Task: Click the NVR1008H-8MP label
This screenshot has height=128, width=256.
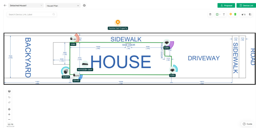Action: pyautogui.click(x=85, y=70)
